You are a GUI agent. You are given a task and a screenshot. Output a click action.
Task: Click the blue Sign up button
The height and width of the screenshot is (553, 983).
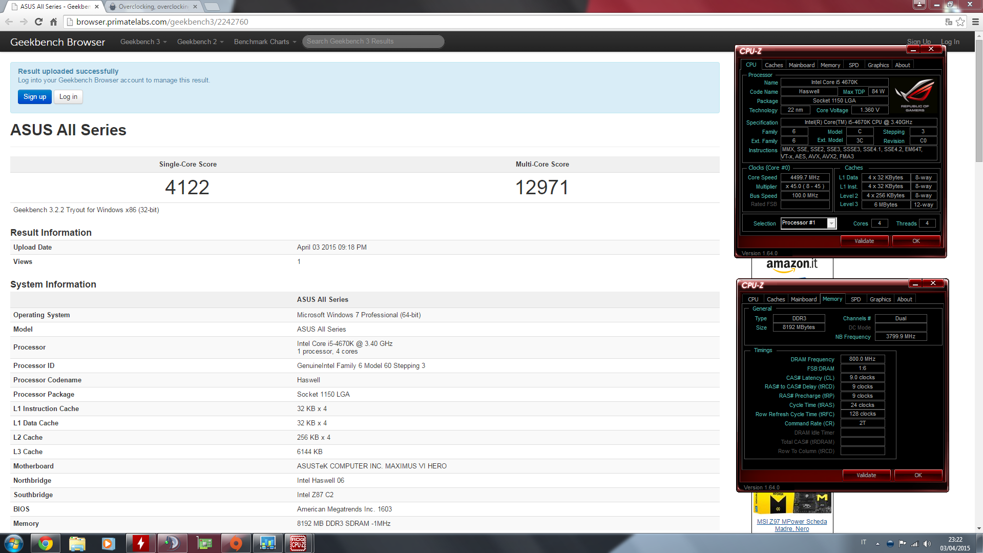tap(35, 96)
